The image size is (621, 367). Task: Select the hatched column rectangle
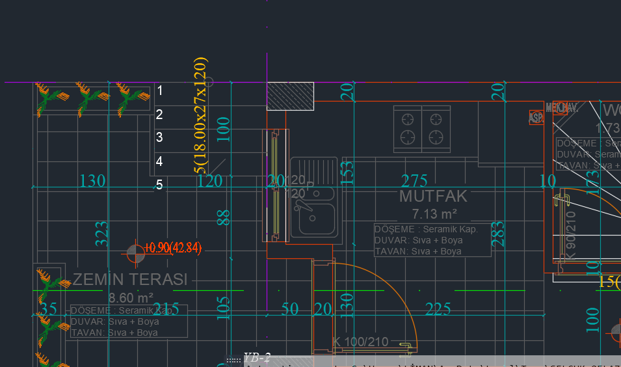tap(290, 96)
